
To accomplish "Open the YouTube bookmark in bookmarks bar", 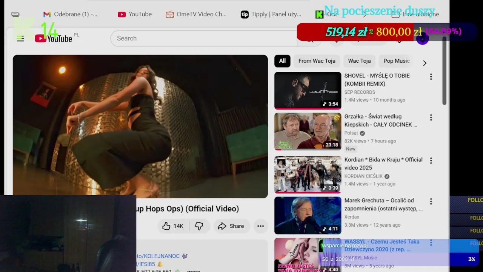I will pos(135,14).
